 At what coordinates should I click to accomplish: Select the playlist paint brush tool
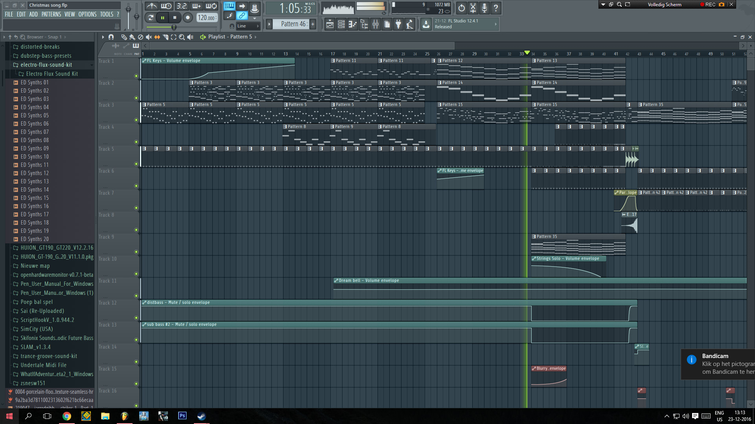[132, 37]
